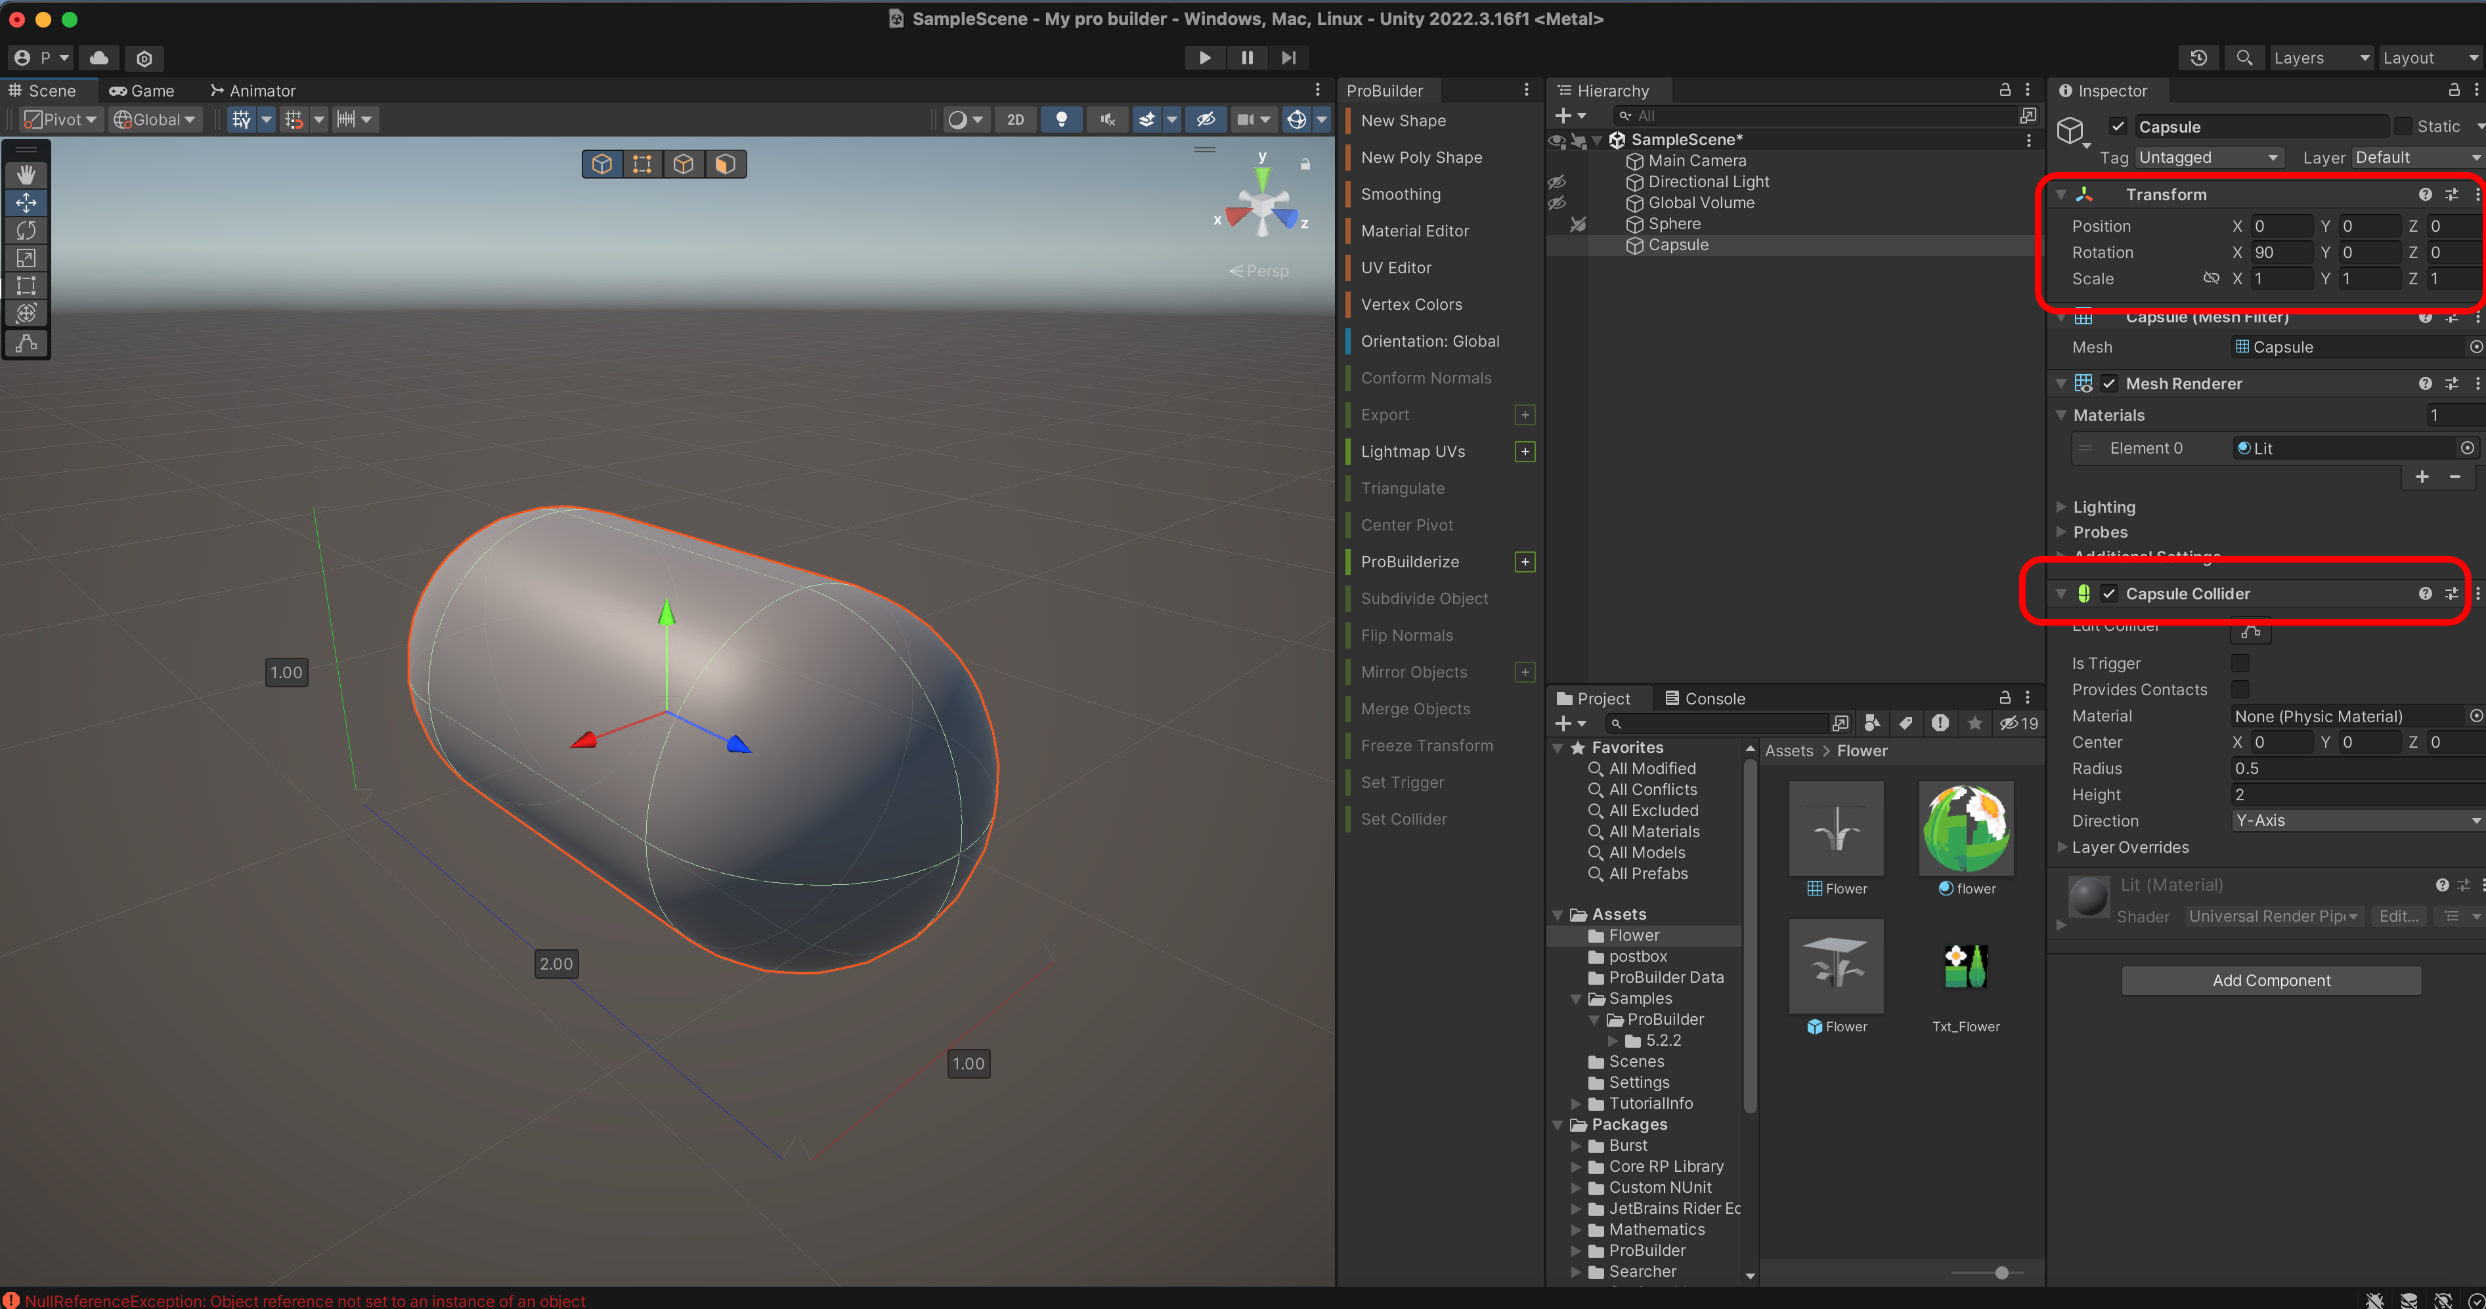Select the Rotate tool
This screenshot has width=2486, height=1309.
pos(26,230)
